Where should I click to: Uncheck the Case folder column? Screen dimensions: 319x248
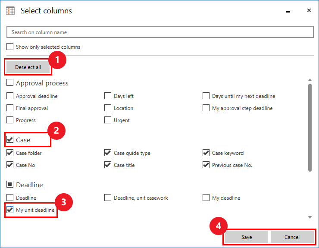[x=10, y=153]
